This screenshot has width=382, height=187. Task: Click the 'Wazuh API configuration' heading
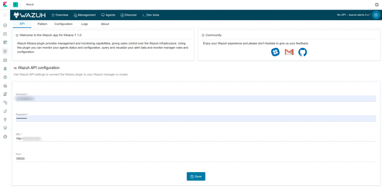[x=39, y=68]
